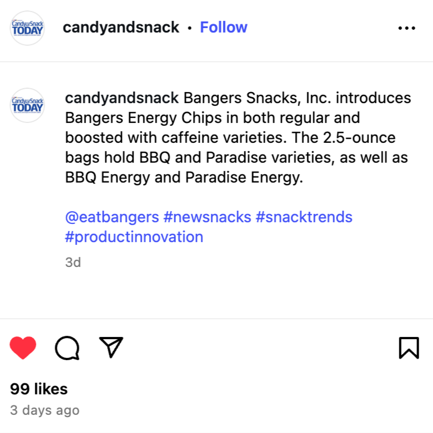This screenshot has height=433, width=433.
Task: Open candyandsnack username in the caption
Action: tap(122, 98)
